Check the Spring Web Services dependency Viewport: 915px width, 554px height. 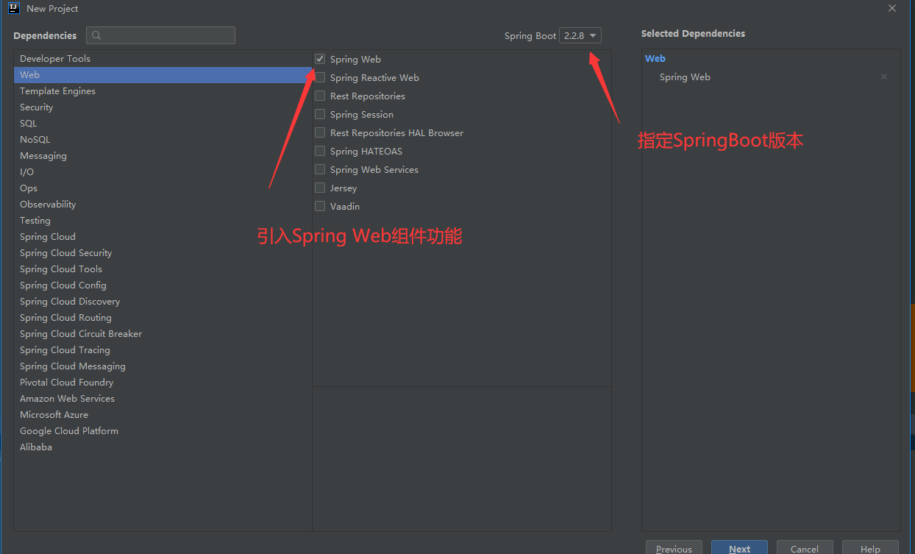(x=320, y=169)
